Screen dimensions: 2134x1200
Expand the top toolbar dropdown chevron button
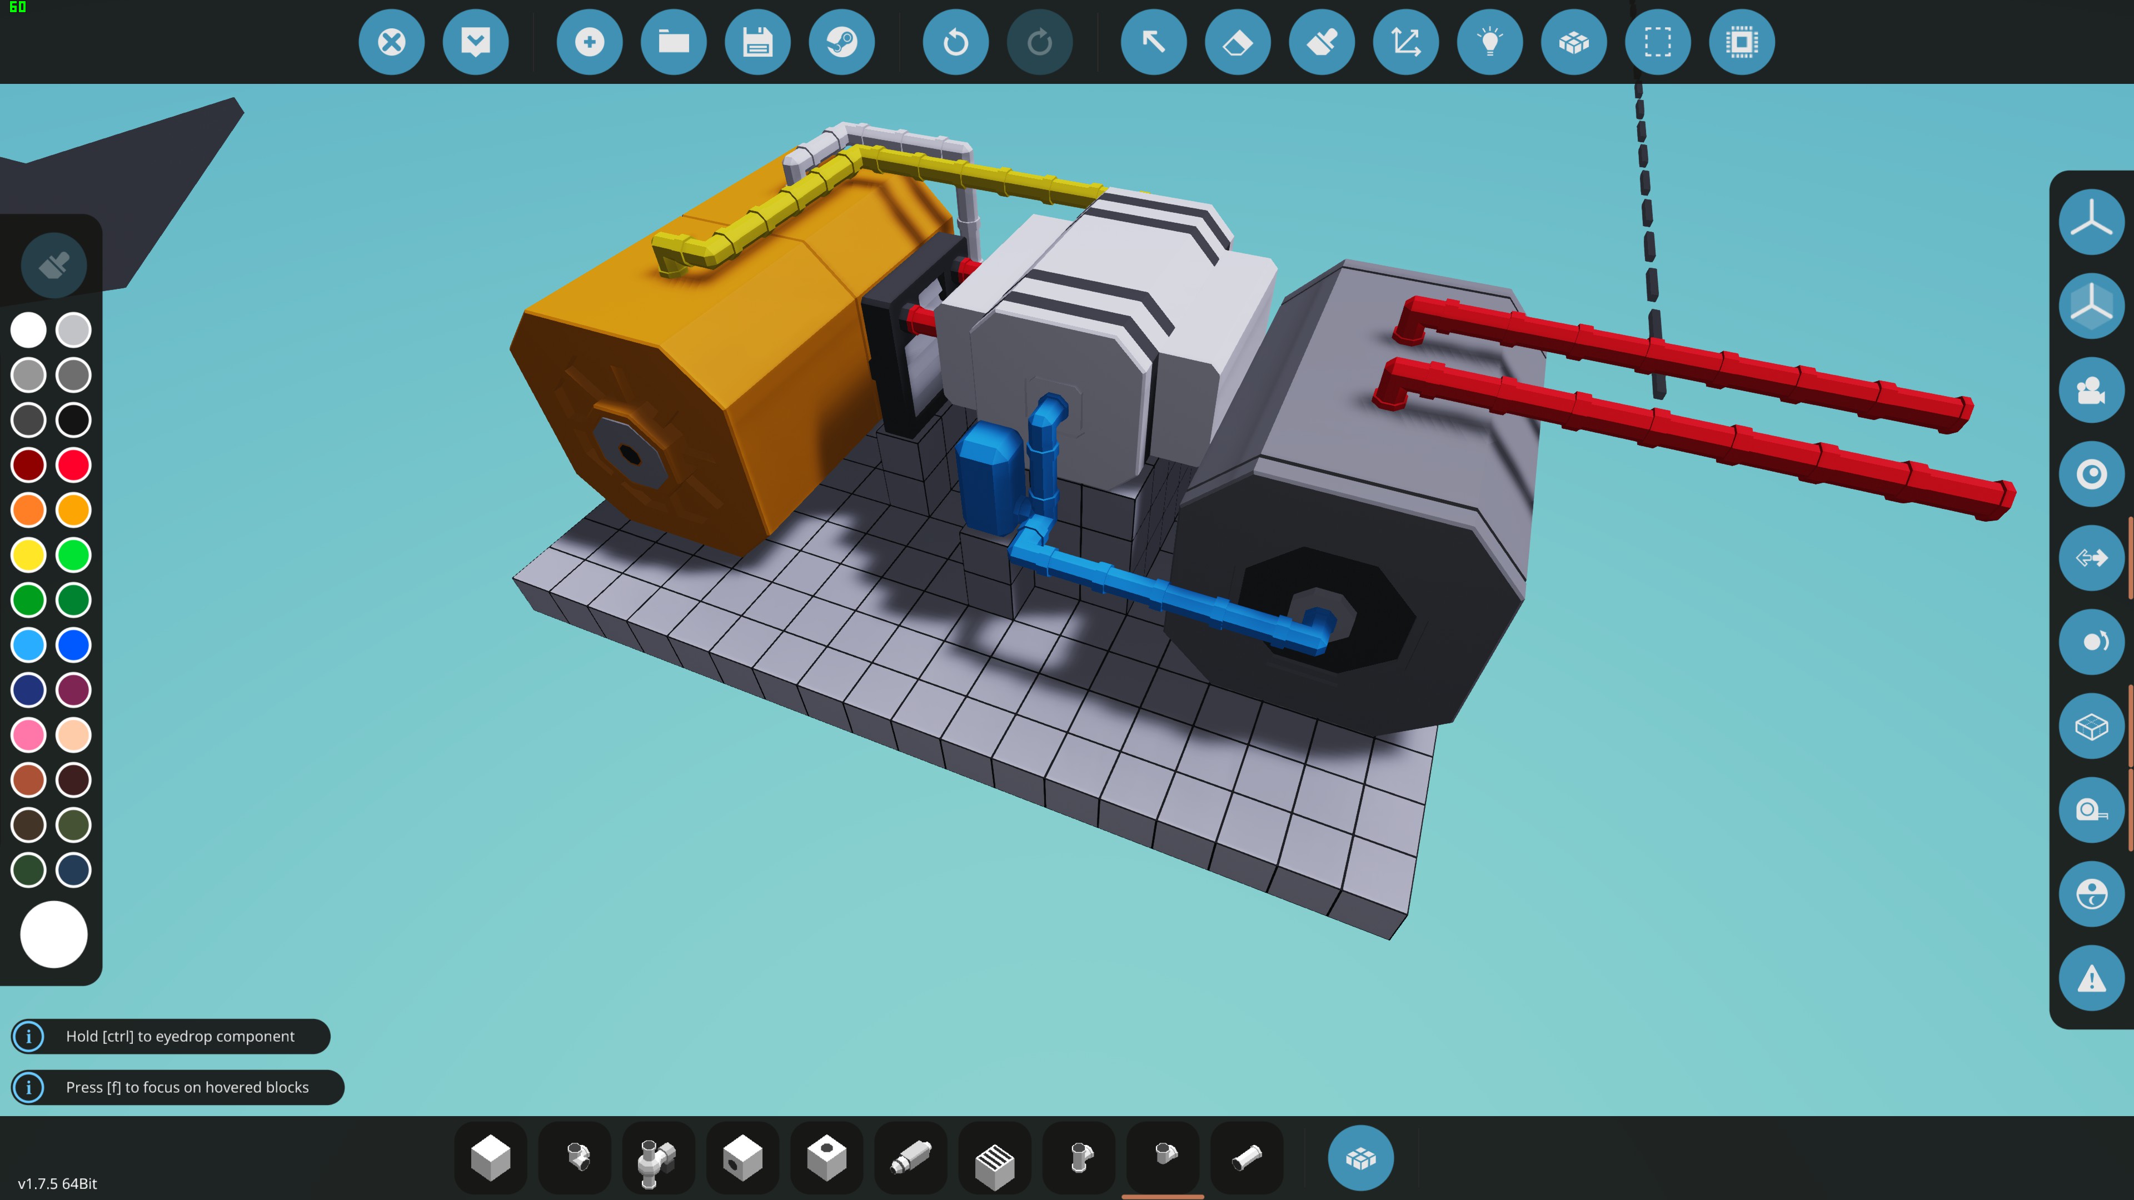476,42
